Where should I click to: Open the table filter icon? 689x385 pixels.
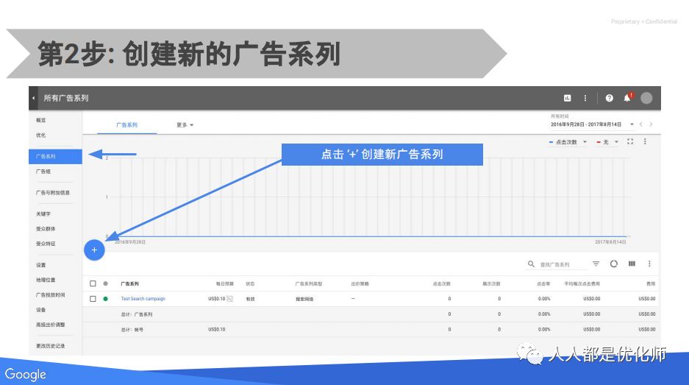pyautogui.click(x=596, y=264)
